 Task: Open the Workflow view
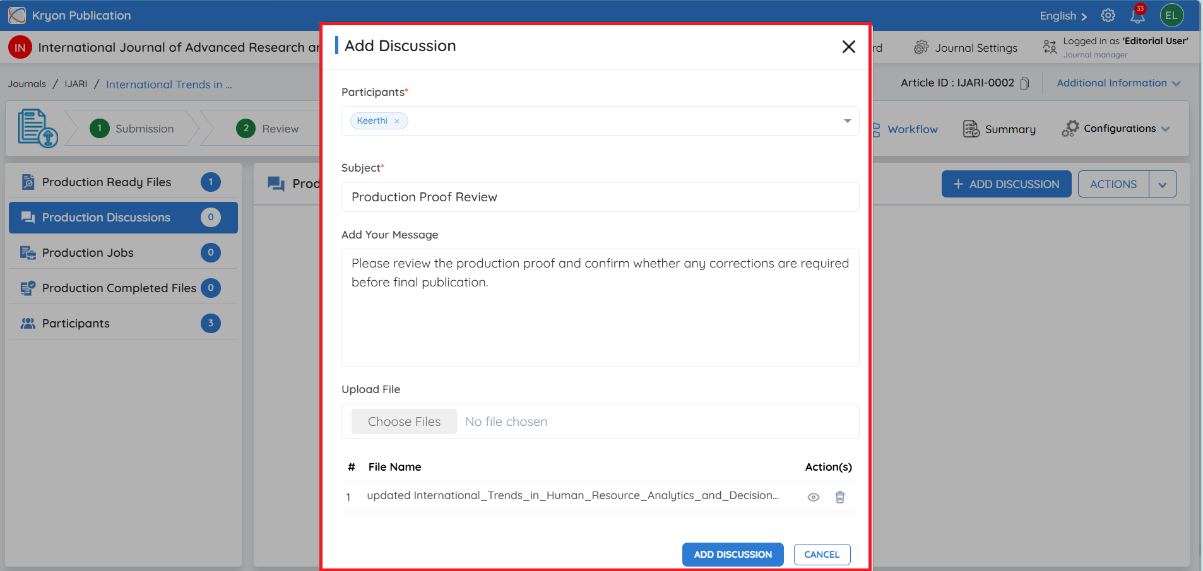point(905,129)
